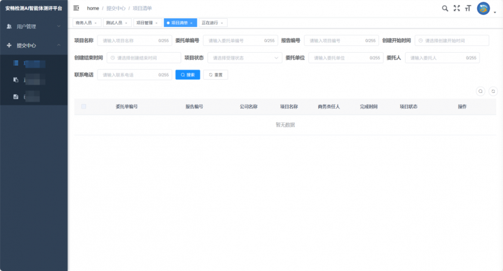Click the user avatar in top right

(x=484, y=8)
